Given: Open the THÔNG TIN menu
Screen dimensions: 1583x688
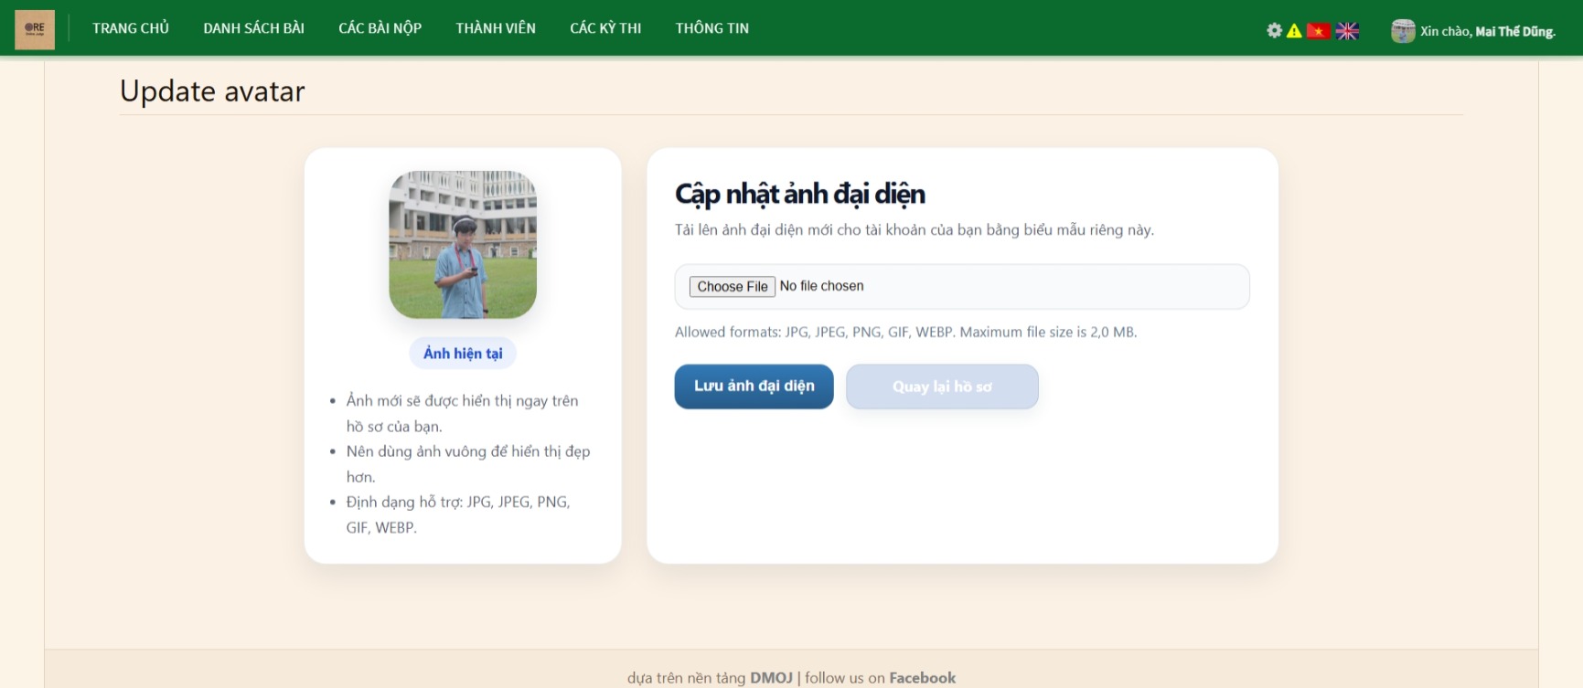Looking at the screenshot, I should [711, 28].
